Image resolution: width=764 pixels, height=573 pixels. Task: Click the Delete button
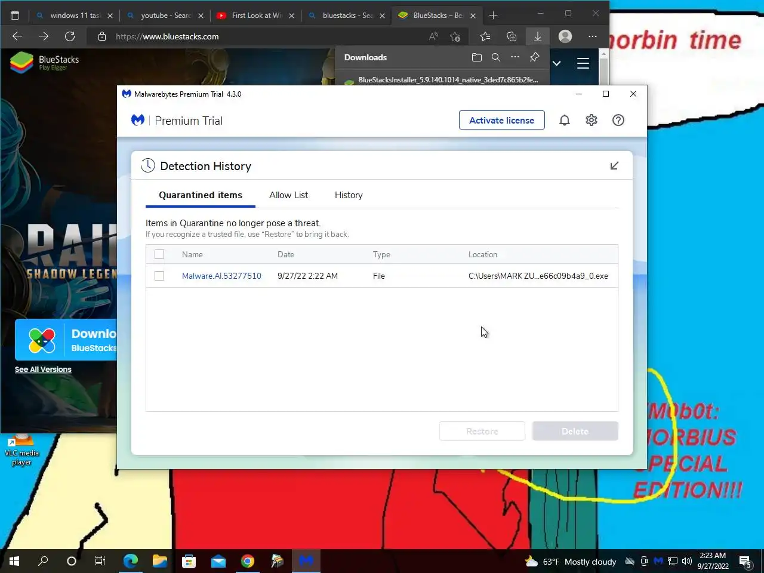[x=575, y=431]
